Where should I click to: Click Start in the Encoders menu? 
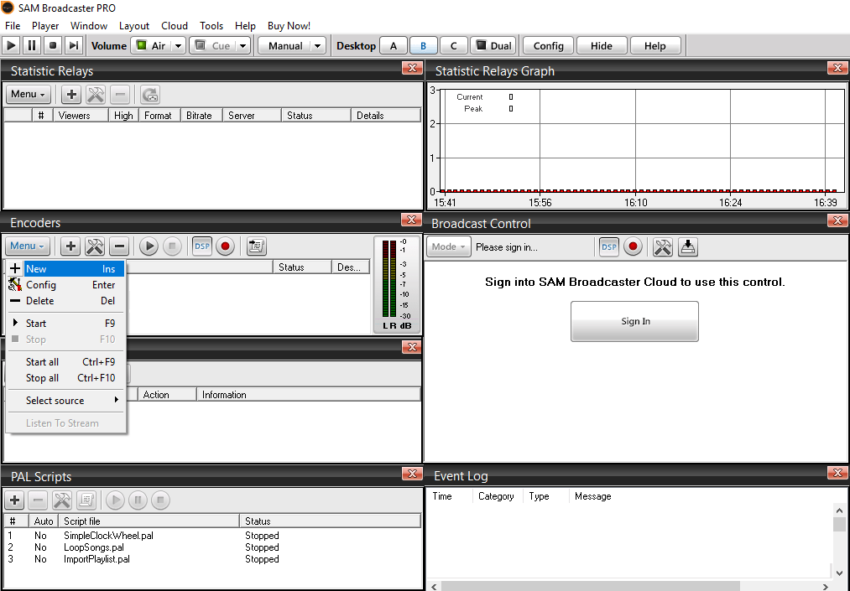pos(65,324)
